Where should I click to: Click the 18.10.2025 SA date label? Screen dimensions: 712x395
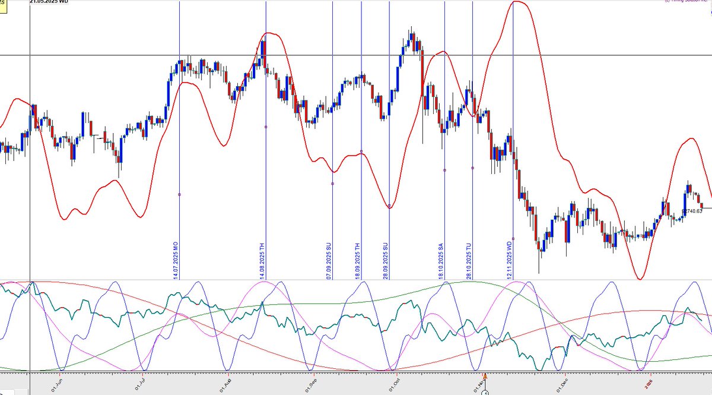point(441,260)
